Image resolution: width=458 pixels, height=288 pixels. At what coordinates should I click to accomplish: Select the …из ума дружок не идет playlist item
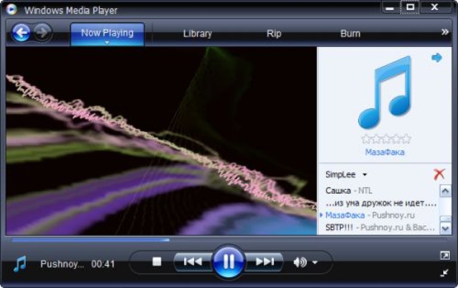coord(381,203)
